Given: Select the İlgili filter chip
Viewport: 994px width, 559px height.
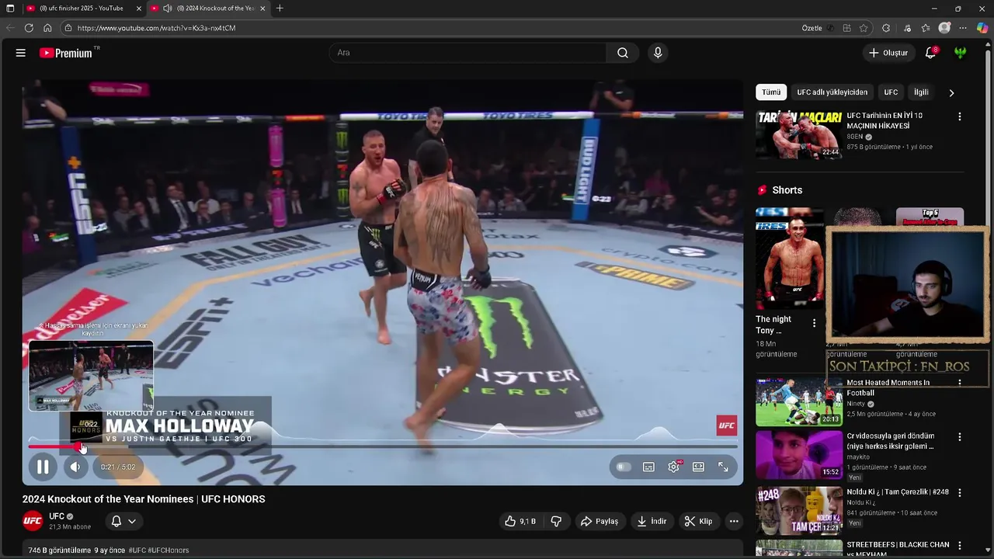Looking at the screenshot, I should [921, 92].
